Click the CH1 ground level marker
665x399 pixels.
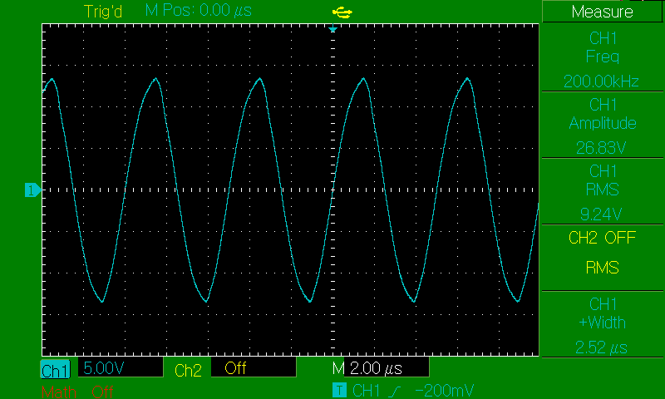[x=32, y=191]
